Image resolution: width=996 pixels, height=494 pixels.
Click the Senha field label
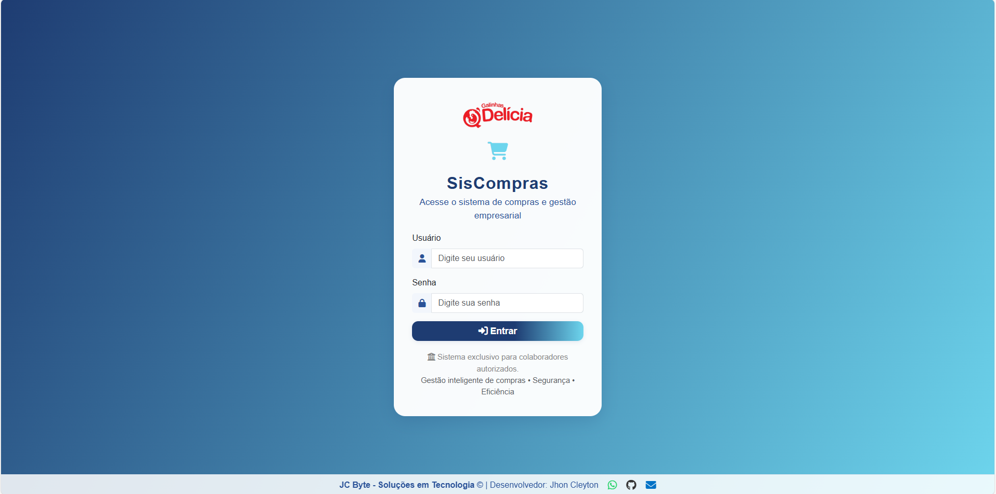424,282
